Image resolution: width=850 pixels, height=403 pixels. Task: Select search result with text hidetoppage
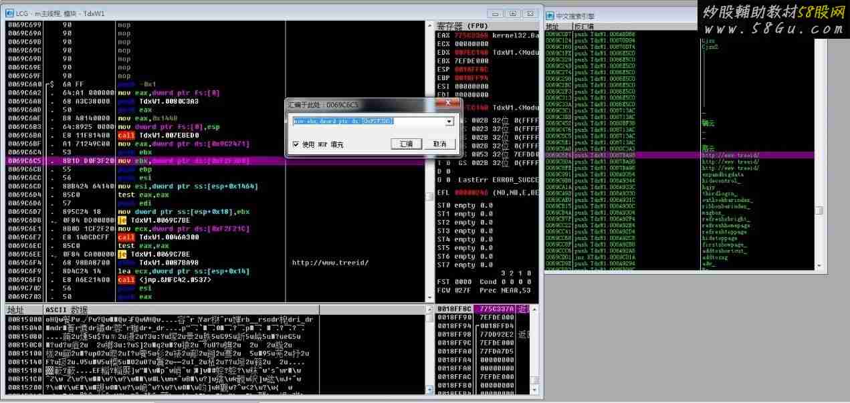pos(679,238)
